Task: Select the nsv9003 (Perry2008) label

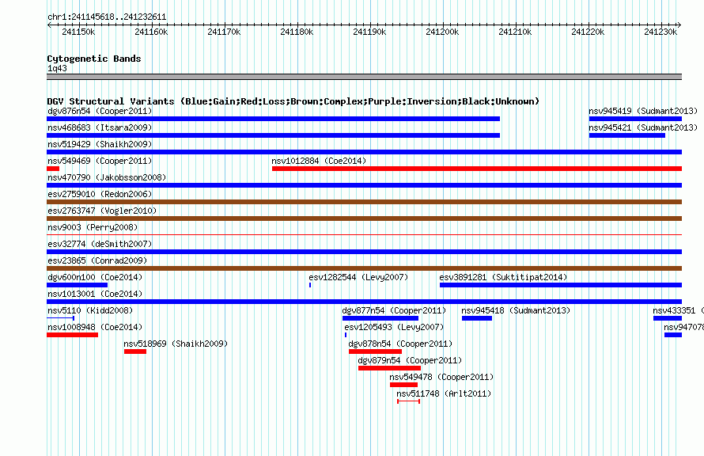Action: pos(93,227)
